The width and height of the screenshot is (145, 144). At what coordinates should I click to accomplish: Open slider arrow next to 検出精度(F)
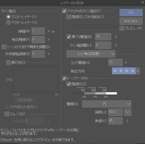[49, 39]
